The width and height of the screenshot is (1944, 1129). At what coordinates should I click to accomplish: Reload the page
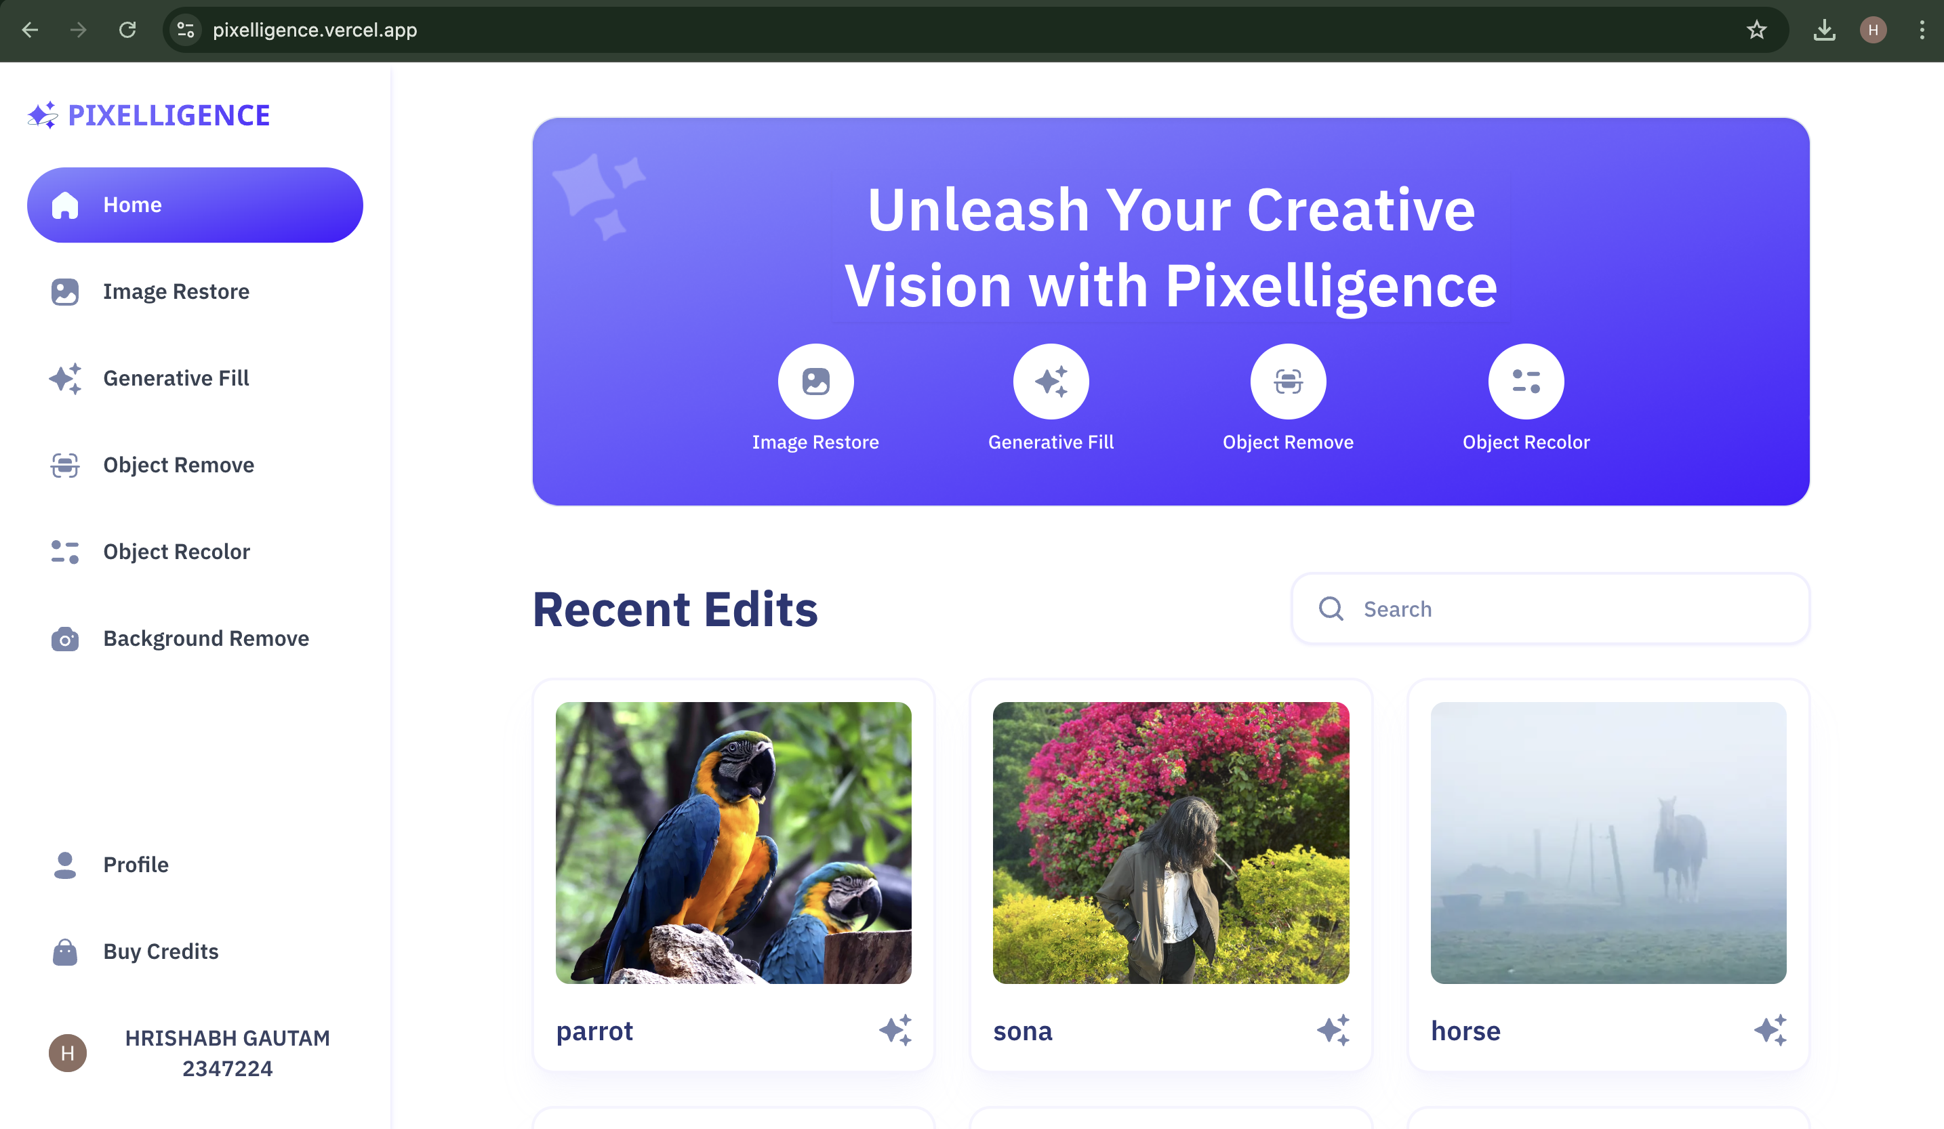(x=127, y=30)
